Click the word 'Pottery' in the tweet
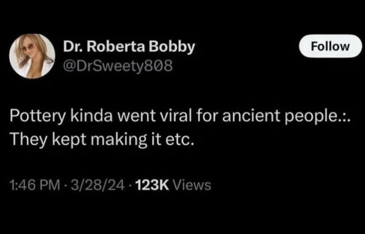The height and width of the screenshot is (234, 365). click(37, 116)
